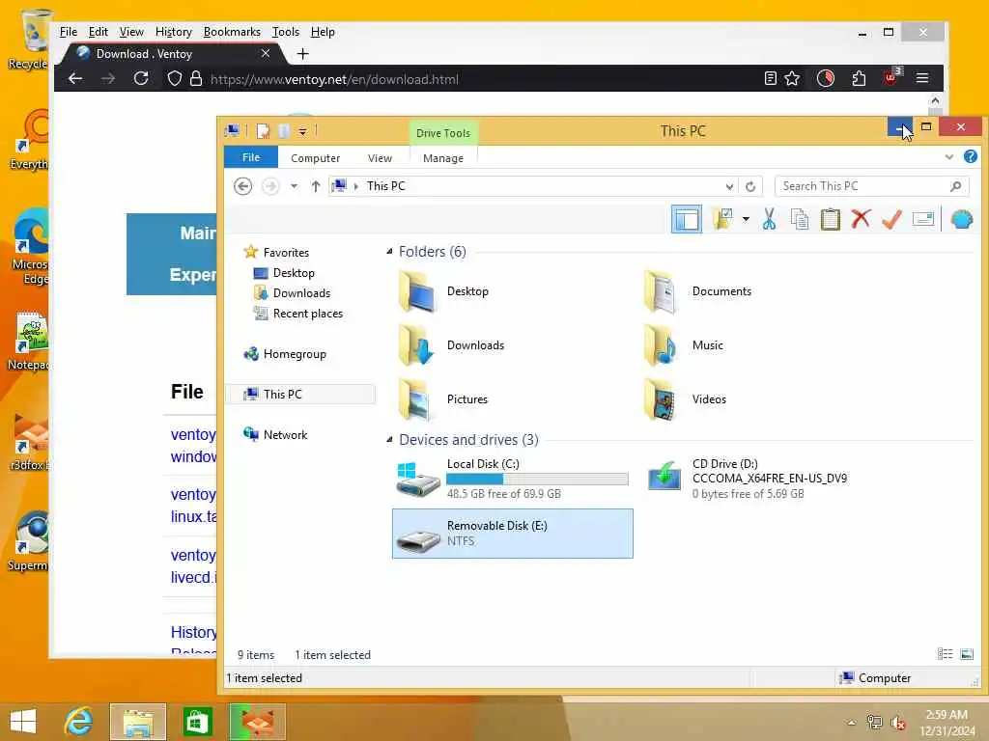Click the Paste clipboard icon

tap(830, 219)
